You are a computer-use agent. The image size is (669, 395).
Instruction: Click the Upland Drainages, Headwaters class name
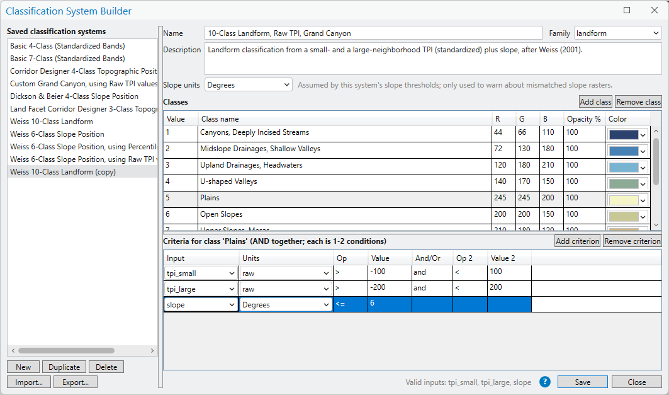pos(345,166)
